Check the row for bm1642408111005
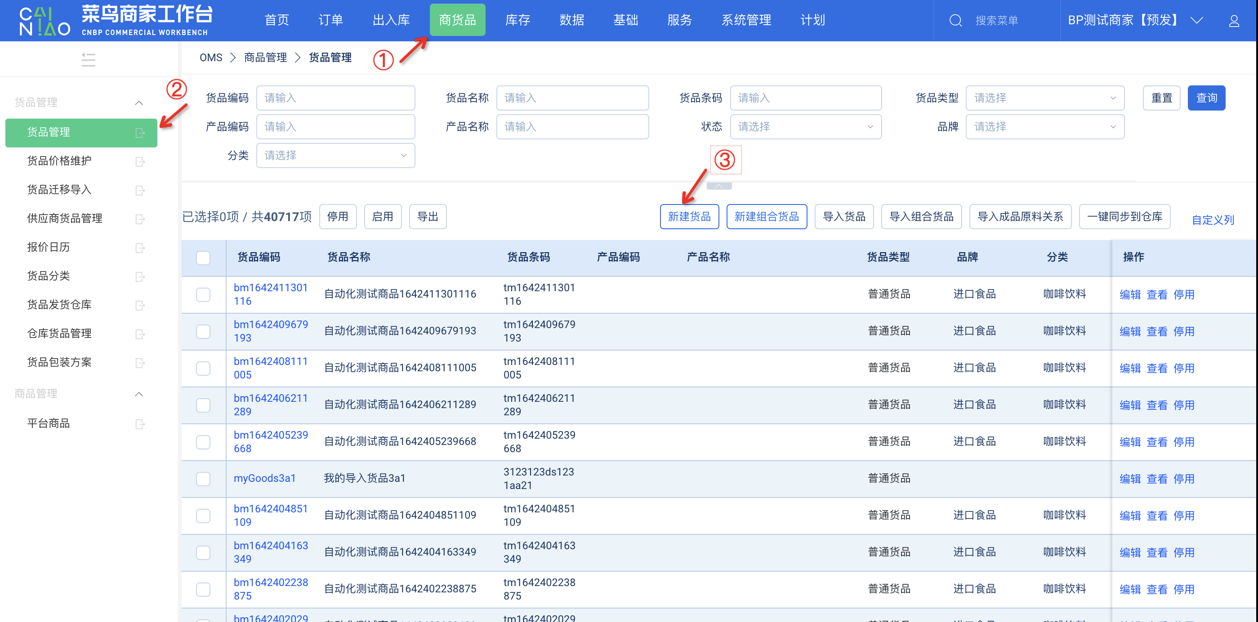 click(203, 368)
